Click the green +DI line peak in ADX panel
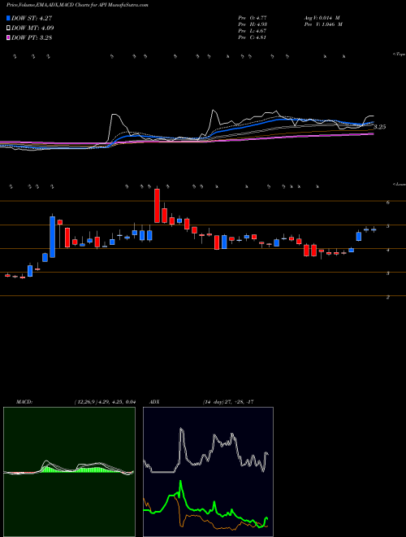Viewport: 406px width, 537px height. (180, 482)
